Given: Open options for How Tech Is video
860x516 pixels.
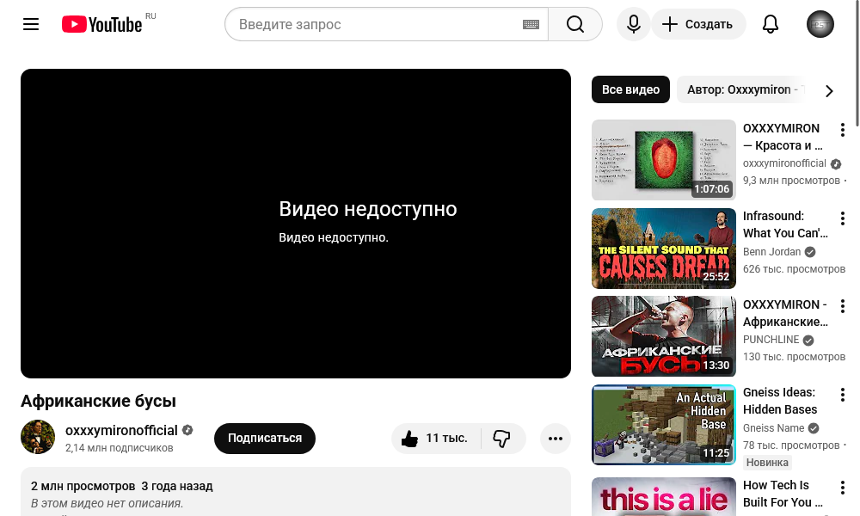Looking at the screenshot, I should point(843,487).
